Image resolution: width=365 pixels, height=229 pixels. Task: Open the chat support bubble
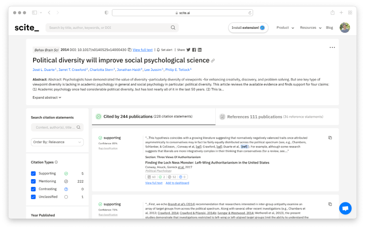pyautogui.click(x=345, y=208)
